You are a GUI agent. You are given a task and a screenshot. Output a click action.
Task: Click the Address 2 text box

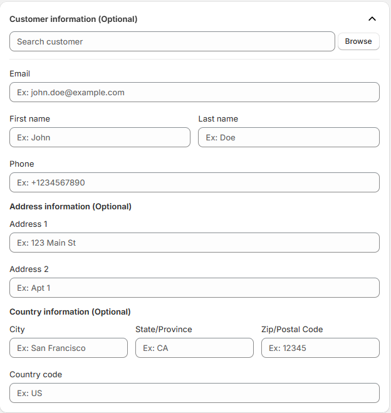[194, 288]
